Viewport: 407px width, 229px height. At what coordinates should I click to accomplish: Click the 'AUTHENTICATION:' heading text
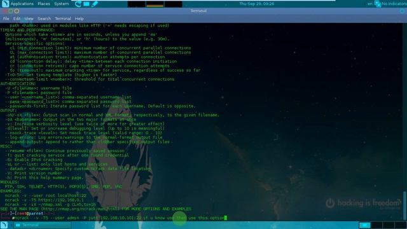pyautogui.click(x=18, y=83)
